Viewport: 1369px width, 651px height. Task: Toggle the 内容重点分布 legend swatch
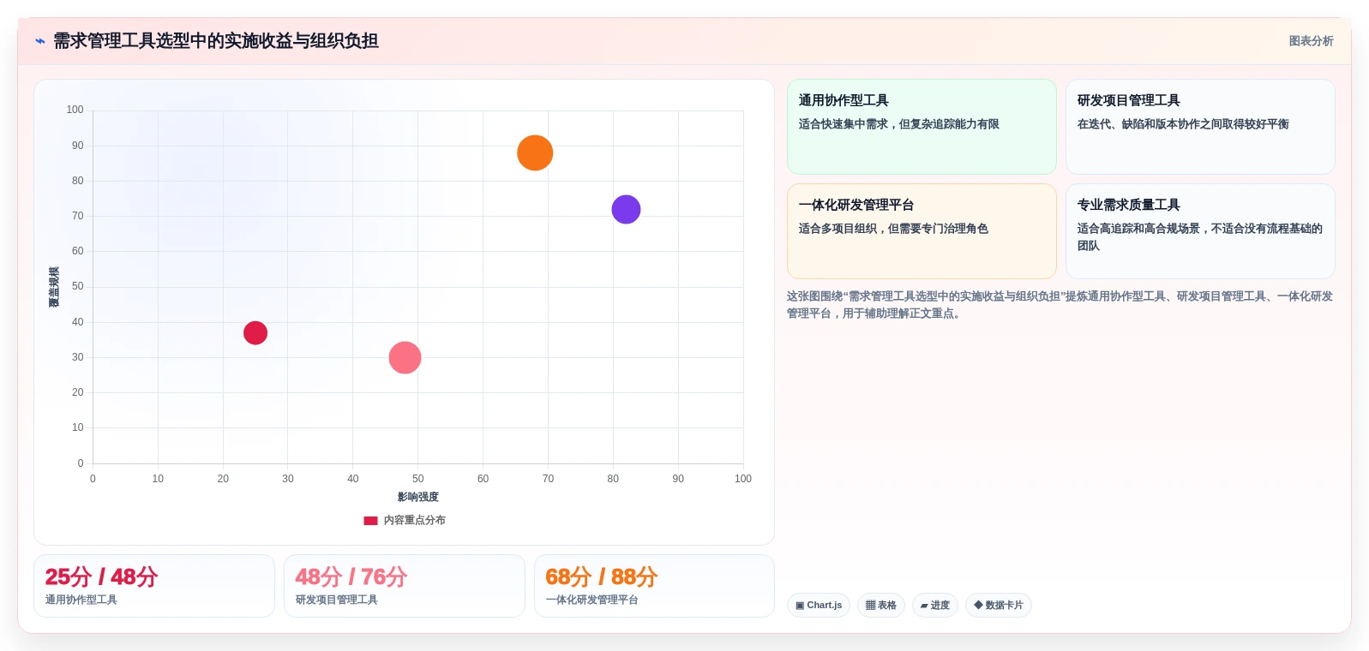pos(370,520)
